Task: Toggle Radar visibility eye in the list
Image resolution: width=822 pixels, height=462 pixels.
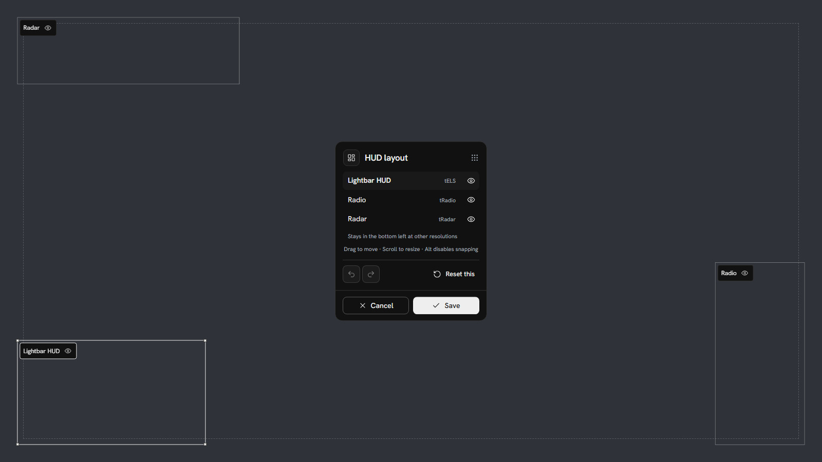Action: pos(471,219)
